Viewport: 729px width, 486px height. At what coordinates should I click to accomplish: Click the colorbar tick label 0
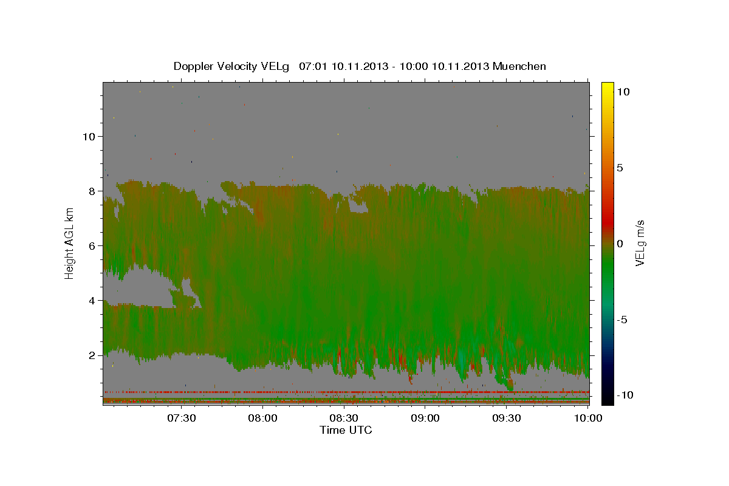coord(620,243)
